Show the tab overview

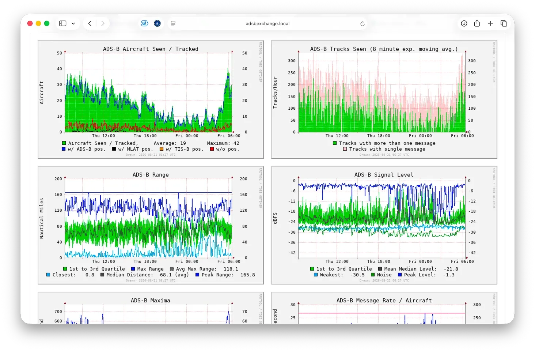(504, 23)
